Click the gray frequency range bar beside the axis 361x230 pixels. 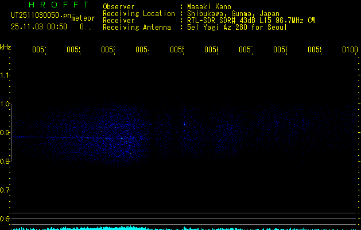(11, 133)
